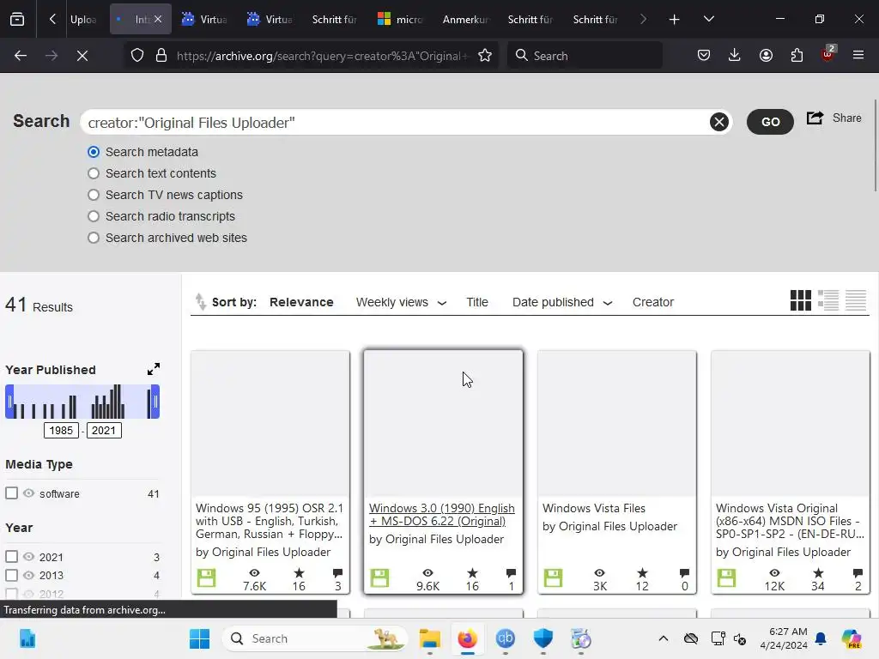
Task: Open the uBlock Origin extension icon
Action: [828, 54]
